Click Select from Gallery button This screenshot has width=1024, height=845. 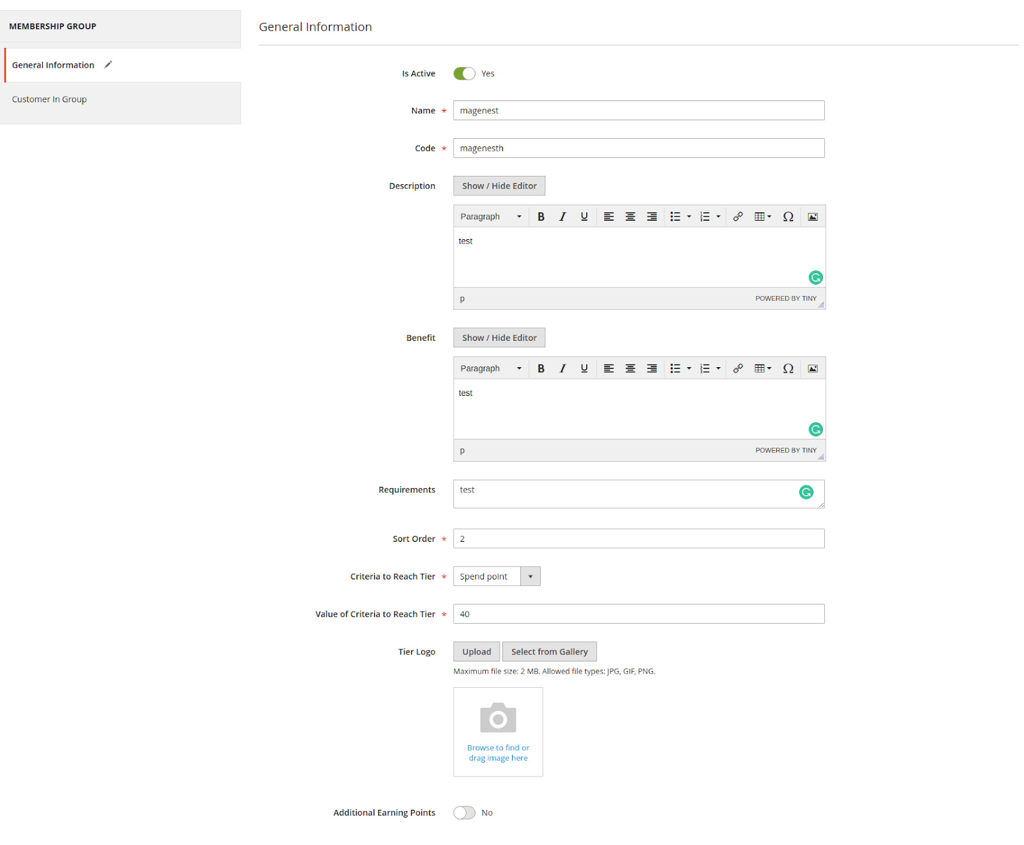point(549,652)
